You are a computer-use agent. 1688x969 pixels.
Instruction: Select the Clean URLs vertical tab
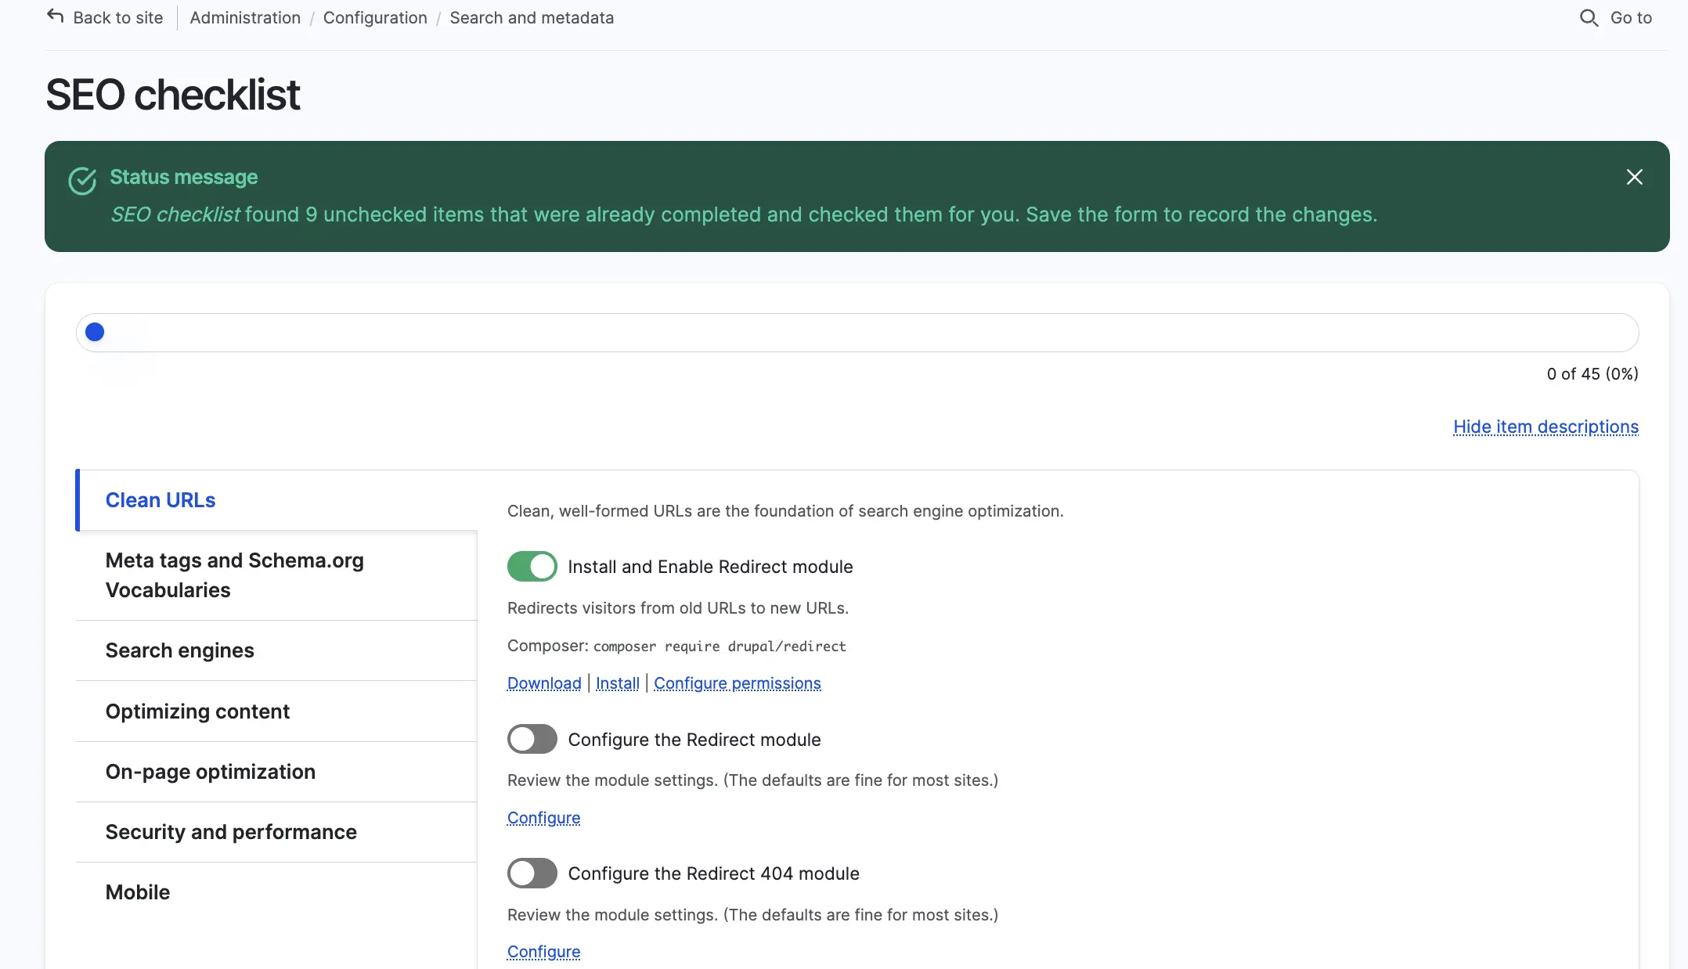pos(161,500)
